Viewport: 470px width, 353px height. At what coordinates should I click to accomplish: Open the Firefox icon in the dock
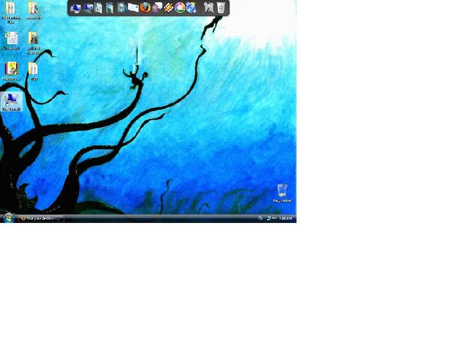(x=145, y=8)
